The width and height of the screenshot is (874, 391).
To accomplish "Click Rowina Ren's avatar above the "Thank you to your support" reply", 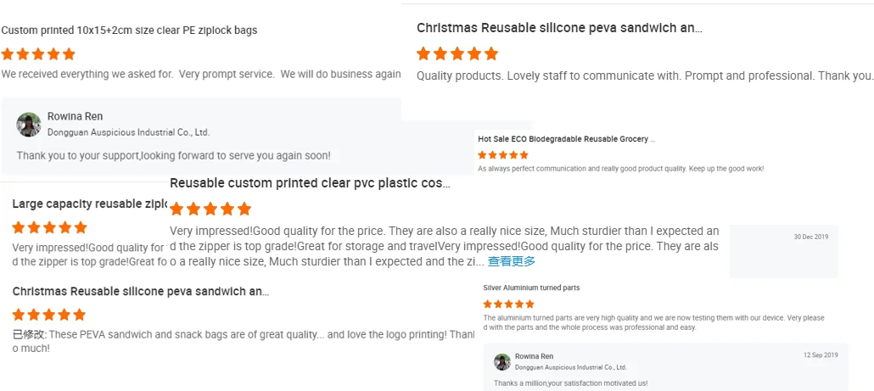I will coord(29,125).
